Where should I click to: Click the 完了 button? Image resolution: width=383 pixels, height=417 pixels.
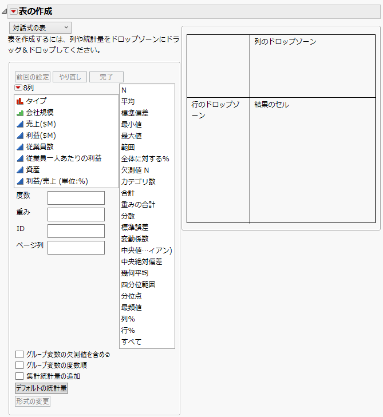[106, 77]
